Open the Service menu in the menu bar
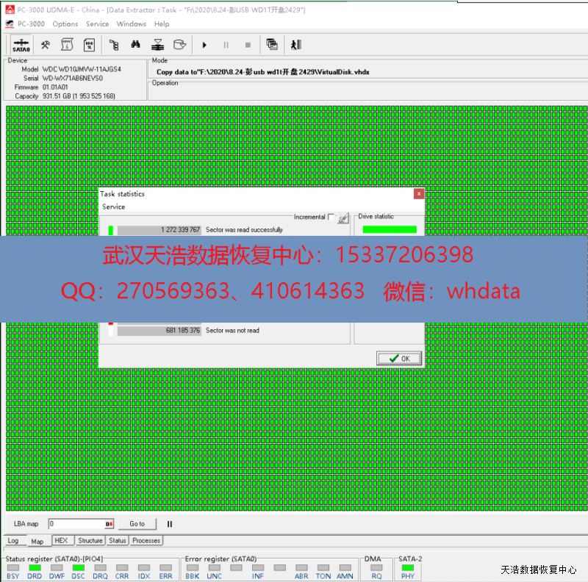The height and width of the screenshot is (582, 588). tap(97, 24)
